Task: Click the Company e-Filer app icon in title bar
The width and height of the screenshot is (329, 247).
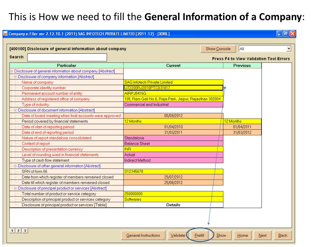Action: pyautogui.click(x=5, y=33)
